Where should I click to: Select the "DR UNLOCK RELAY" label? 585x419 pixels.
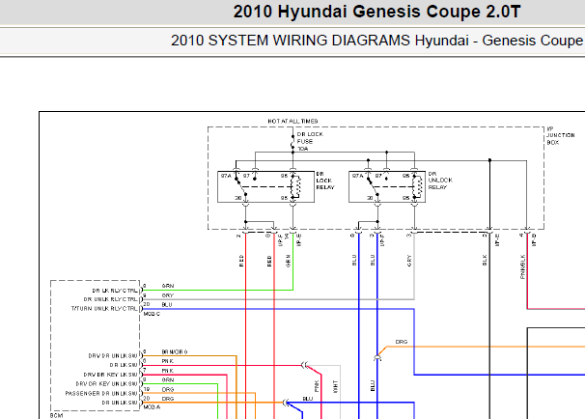[x=440, y=181]
